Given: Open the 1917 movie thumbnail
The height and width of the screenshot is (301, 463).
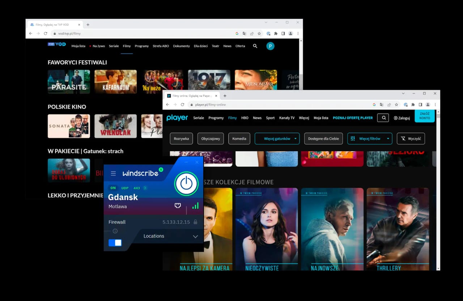Looking at the screenshot, I should 209,80.
